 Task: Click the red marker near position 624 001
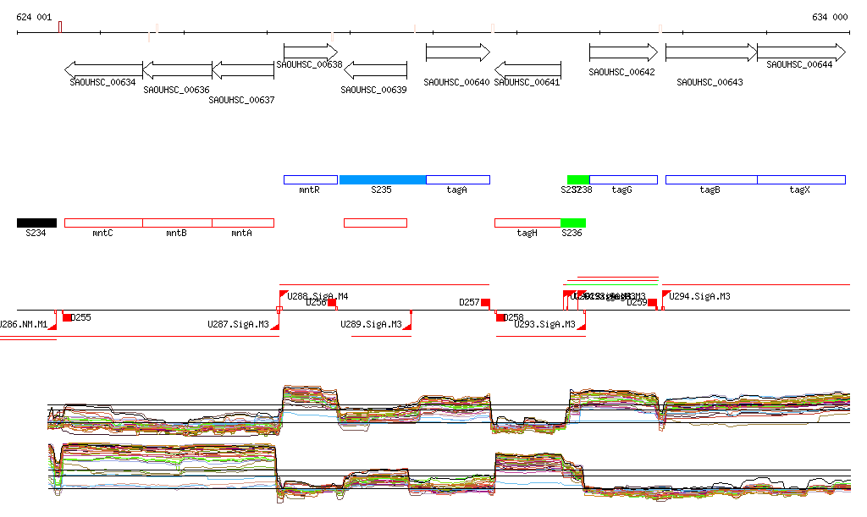[x=60, y=27]
